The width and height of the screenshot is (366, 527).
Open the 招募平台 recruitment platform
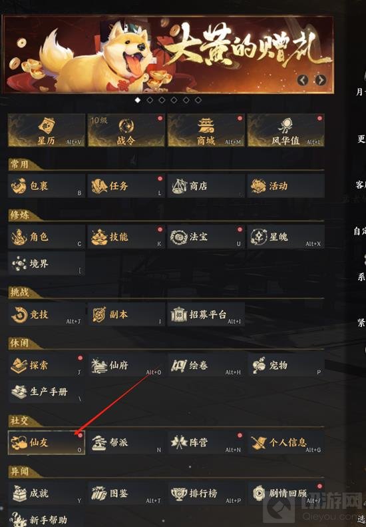(x=206, y=314)
